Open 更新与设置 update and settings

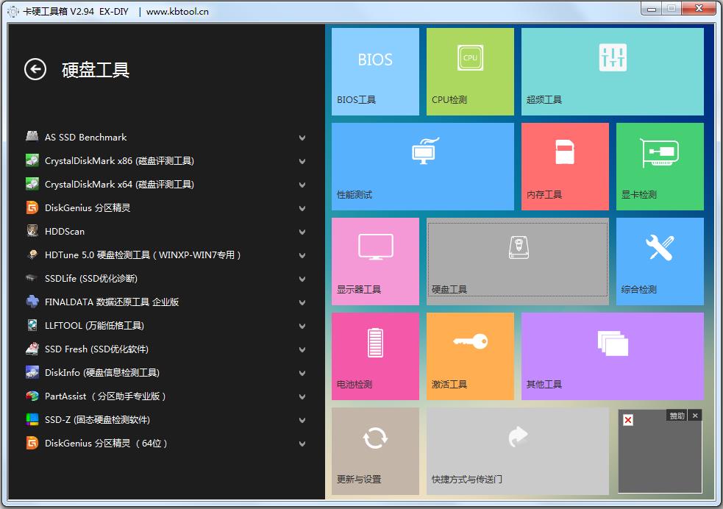click(x=375, y=451)
